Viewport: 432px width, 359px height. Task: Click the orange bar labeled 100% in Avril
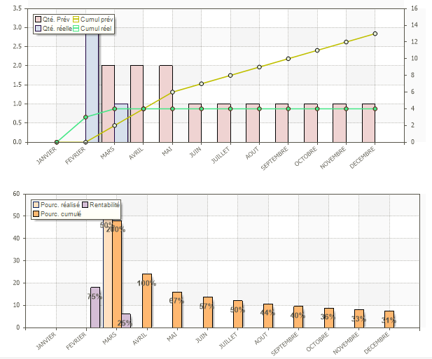(x=147, y=301)
